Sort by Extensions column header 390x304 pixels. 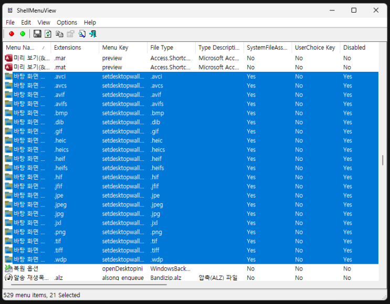[x=75, y=48]
